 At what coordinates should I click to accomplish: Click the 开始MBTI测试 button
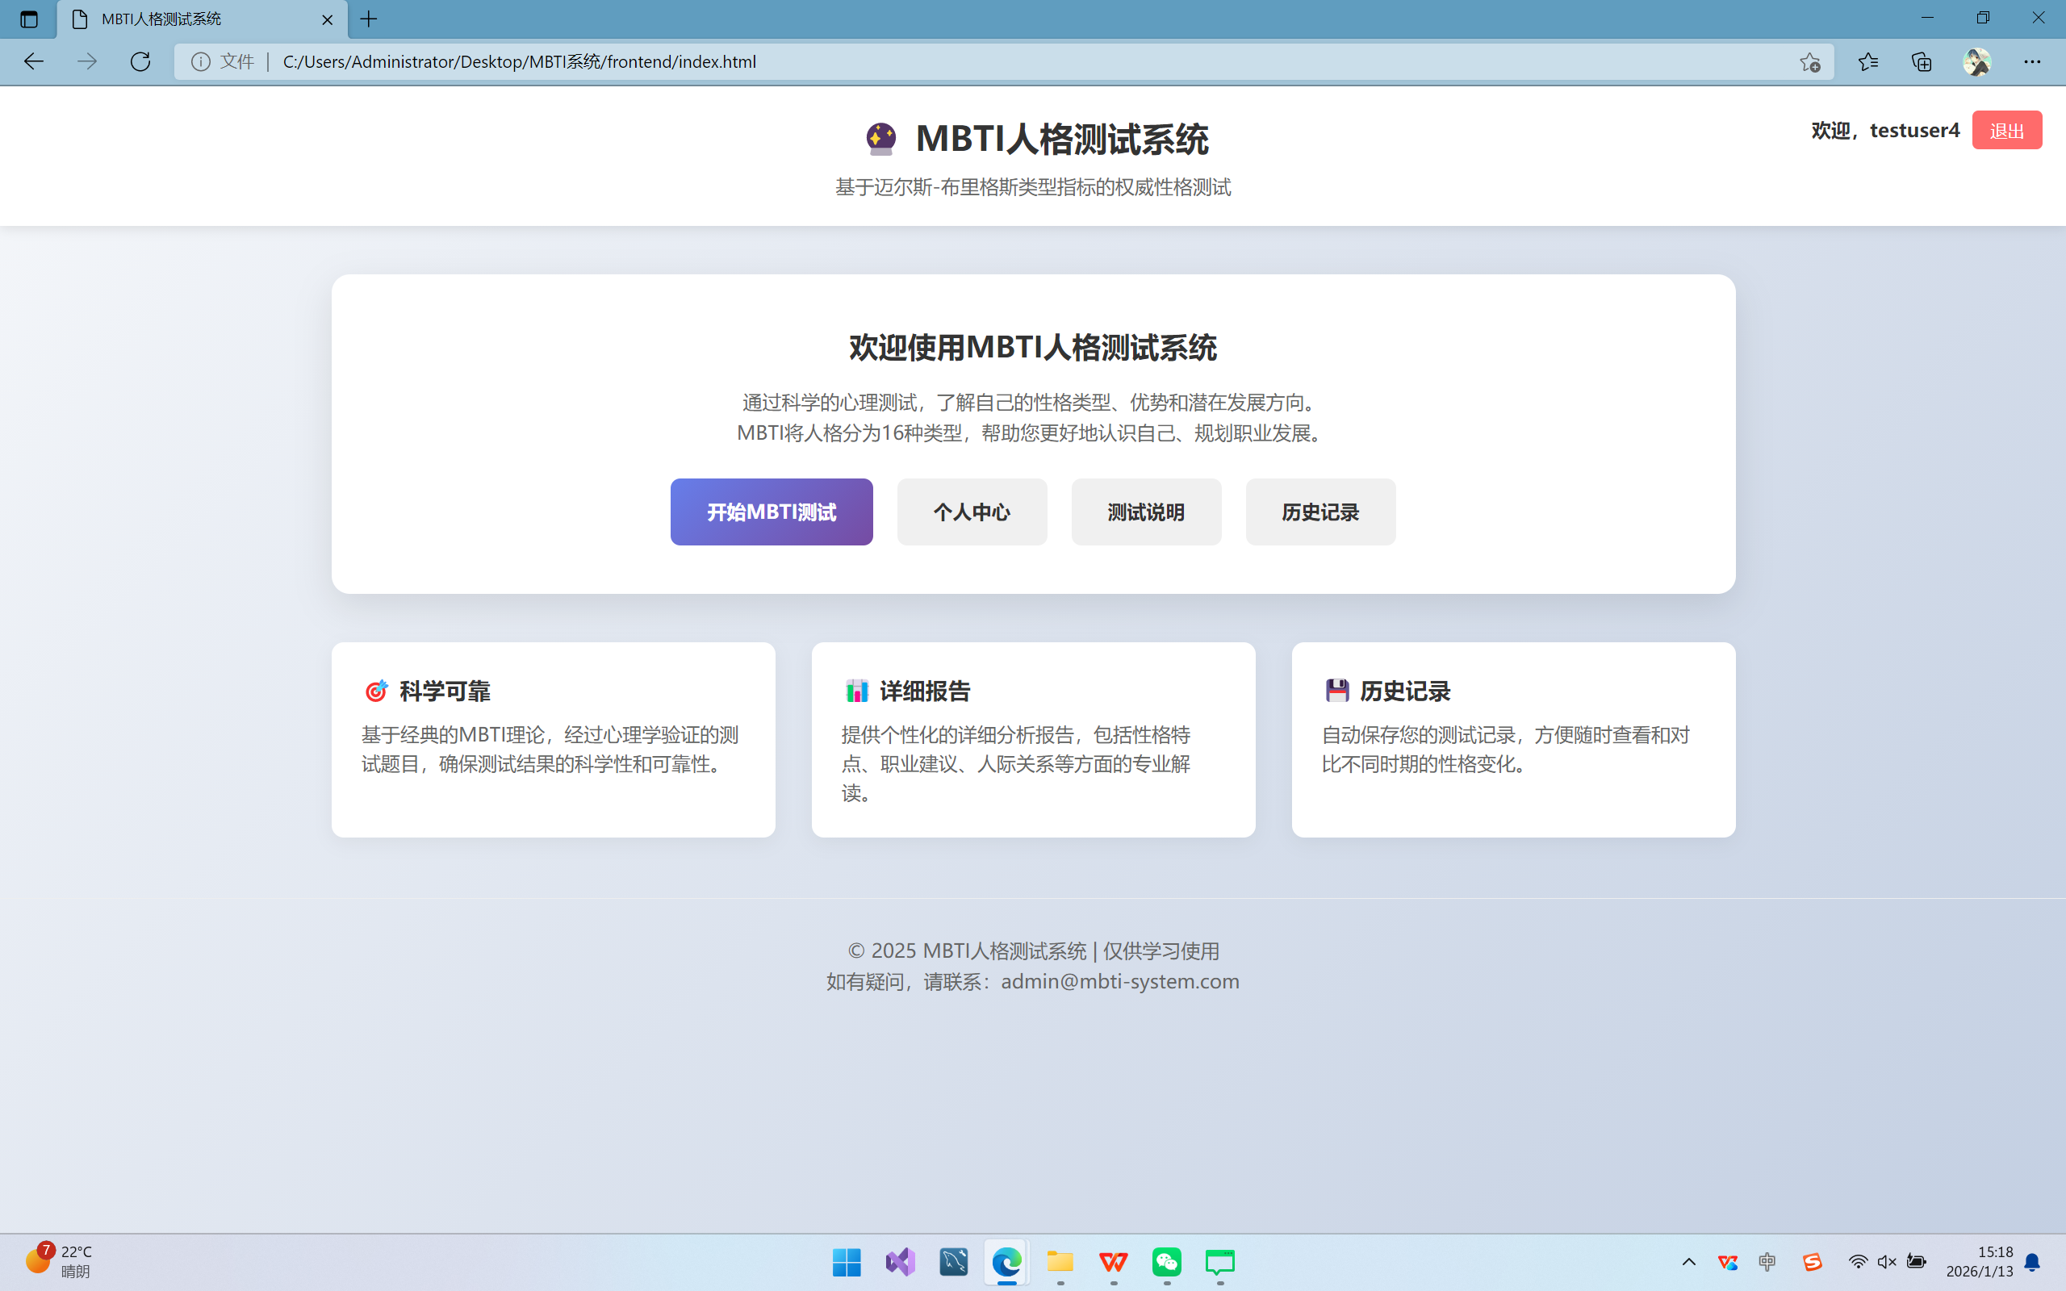[771, 512]
